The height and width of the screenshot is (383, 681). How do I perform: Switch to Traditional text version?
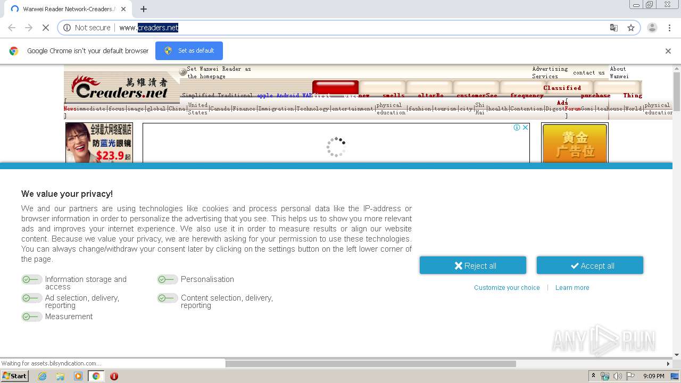[x=235, y=96]
